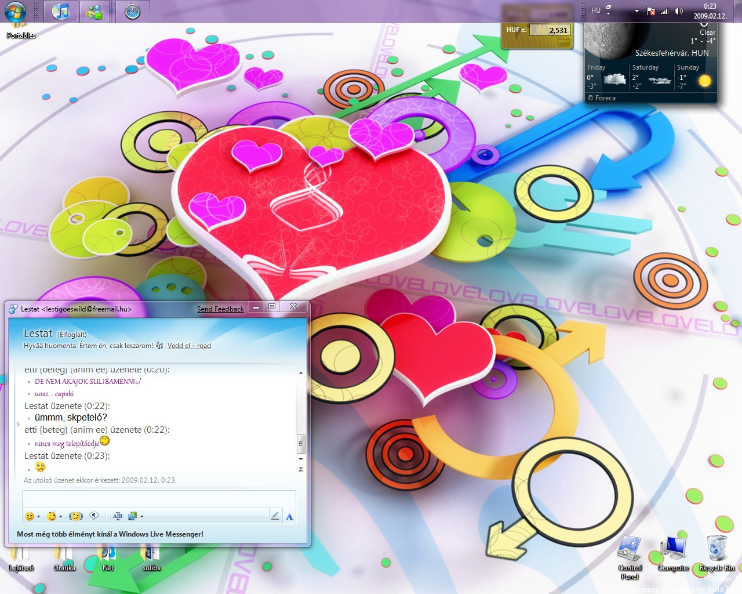
Task: Select the wink button
Action: [52, 516]
